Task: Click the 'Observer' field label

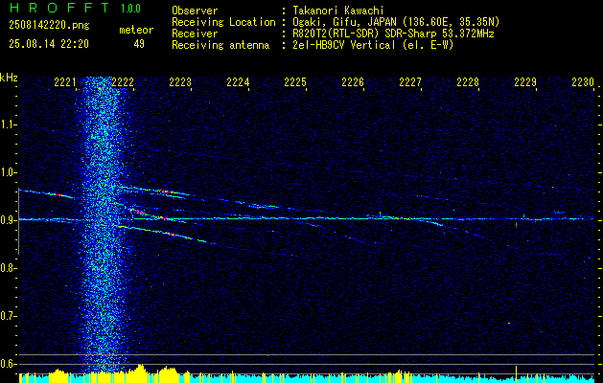Action: pos(195,11)
